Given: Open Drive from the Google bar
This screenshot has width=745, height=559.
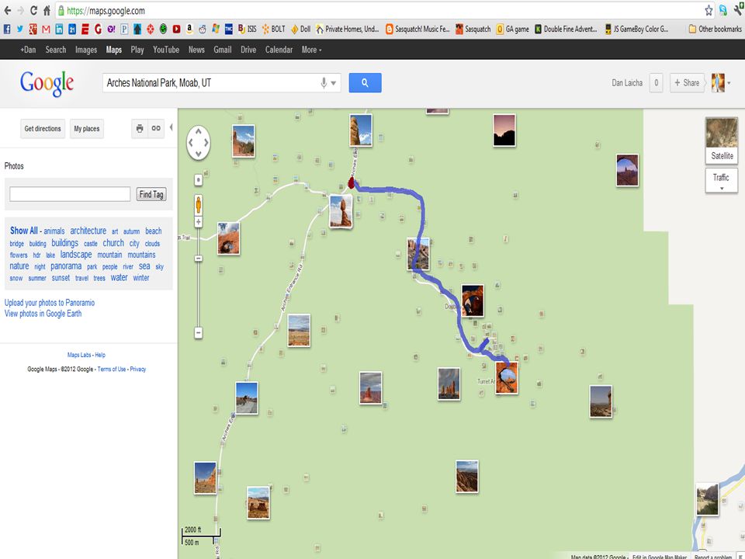Looking at the screenshot, I should tap(248, 50).
